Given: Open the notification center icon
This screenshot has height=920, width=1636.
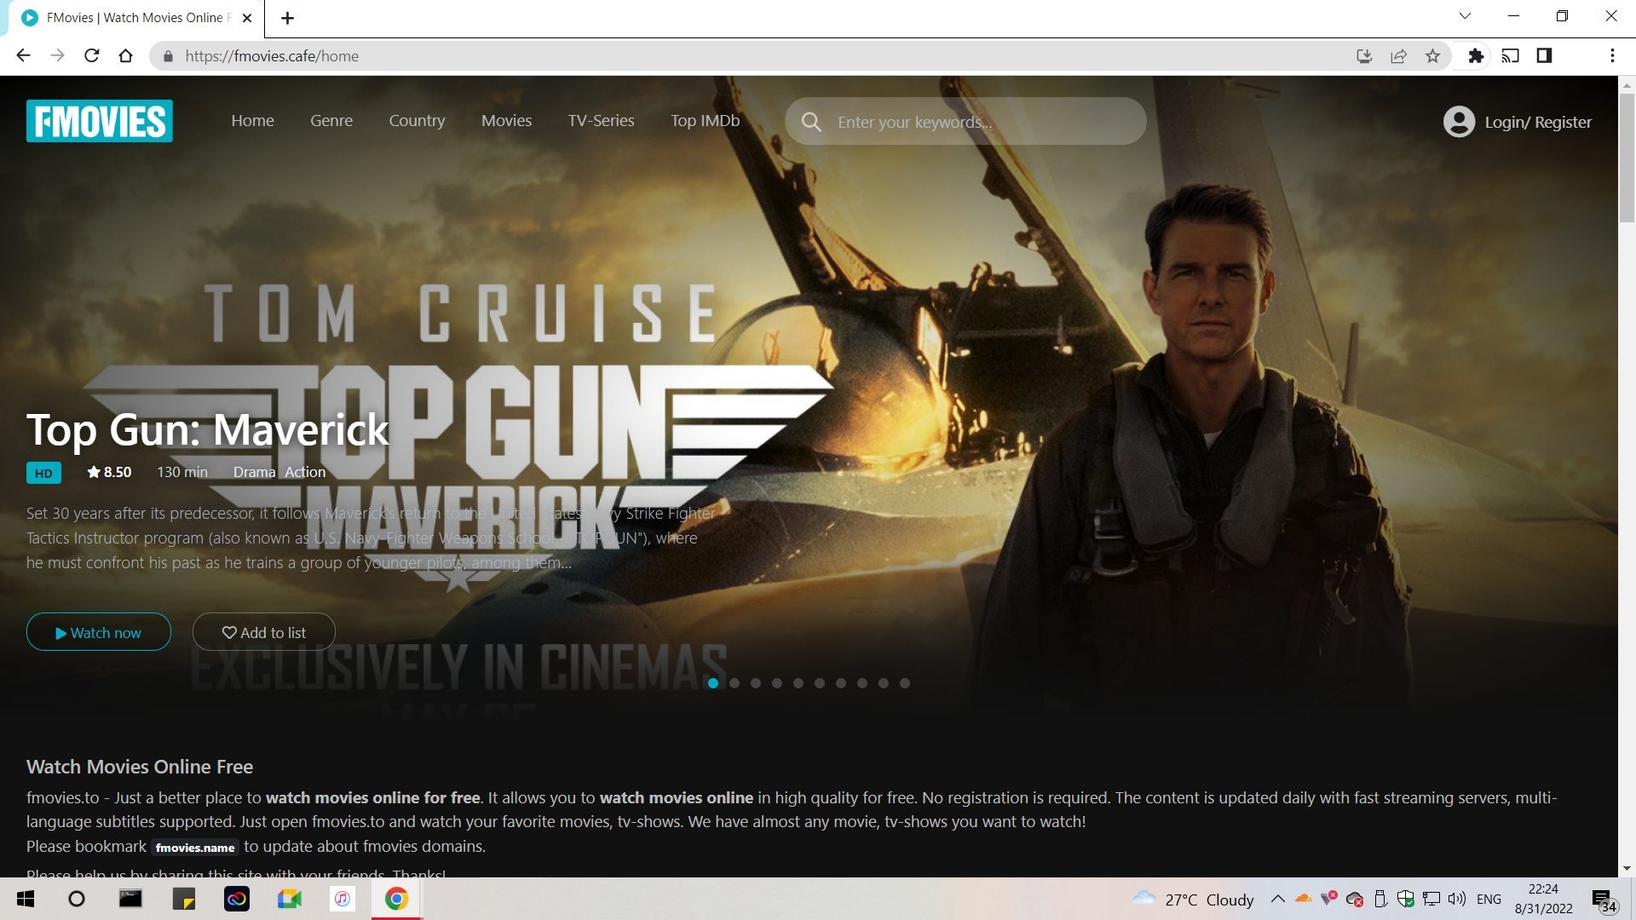Looking at the screenshot, I should point(1604,900).
